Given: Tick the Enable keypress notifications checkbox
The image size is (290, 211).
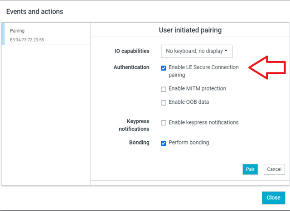Looking at the screenshot, I should pos(164,123).
